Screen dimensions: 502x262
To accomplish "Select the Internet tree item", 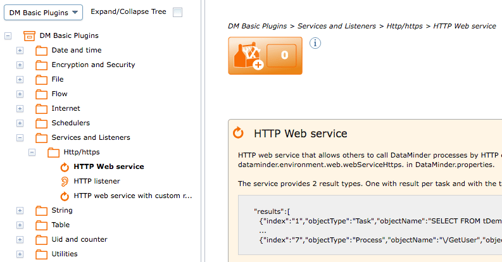I will [x=66, y=108].
